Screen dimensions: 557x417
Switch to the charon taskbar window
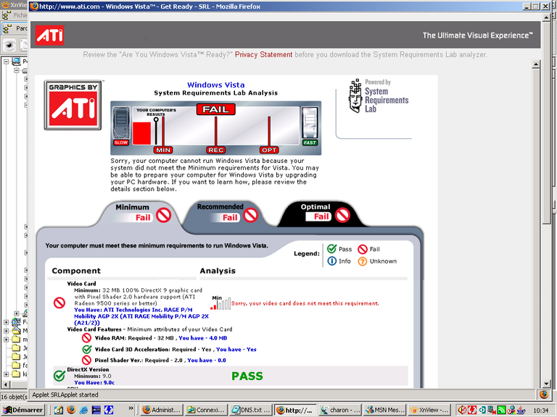coord(340,410)
